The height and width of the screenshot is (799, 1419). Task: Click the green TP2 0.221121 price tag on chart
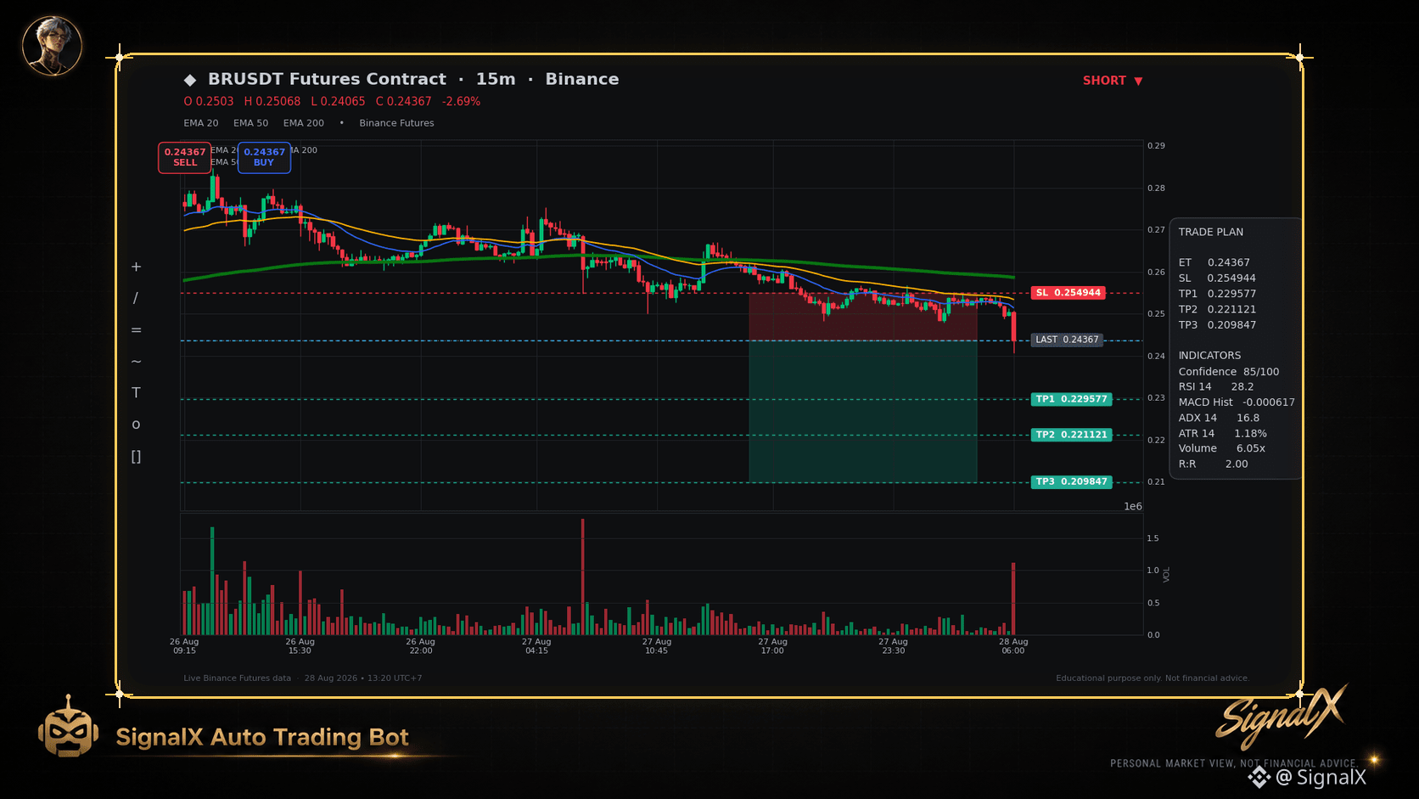click(x=1072, y=435)
